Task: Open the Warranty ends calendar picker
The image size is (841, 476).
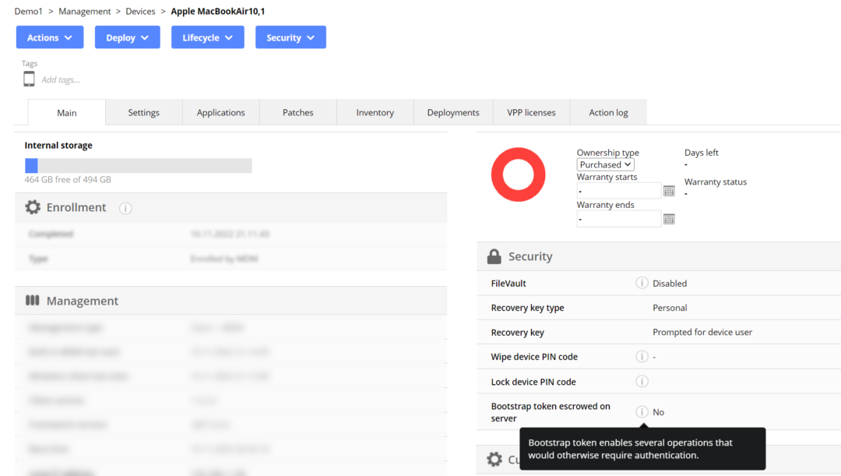Action: point(669,218)
